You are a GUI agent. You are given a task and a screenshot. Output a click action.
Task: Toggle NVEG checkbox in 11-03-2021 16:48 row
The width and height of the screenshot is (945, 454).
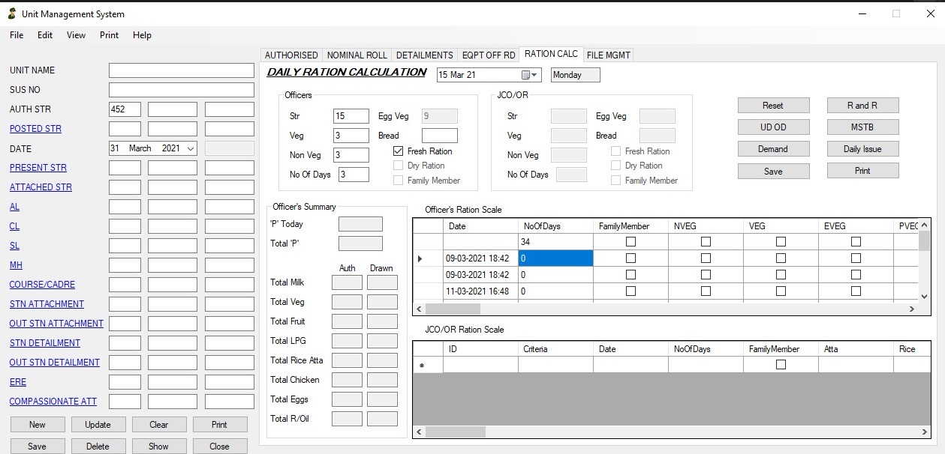pos(706,291)
